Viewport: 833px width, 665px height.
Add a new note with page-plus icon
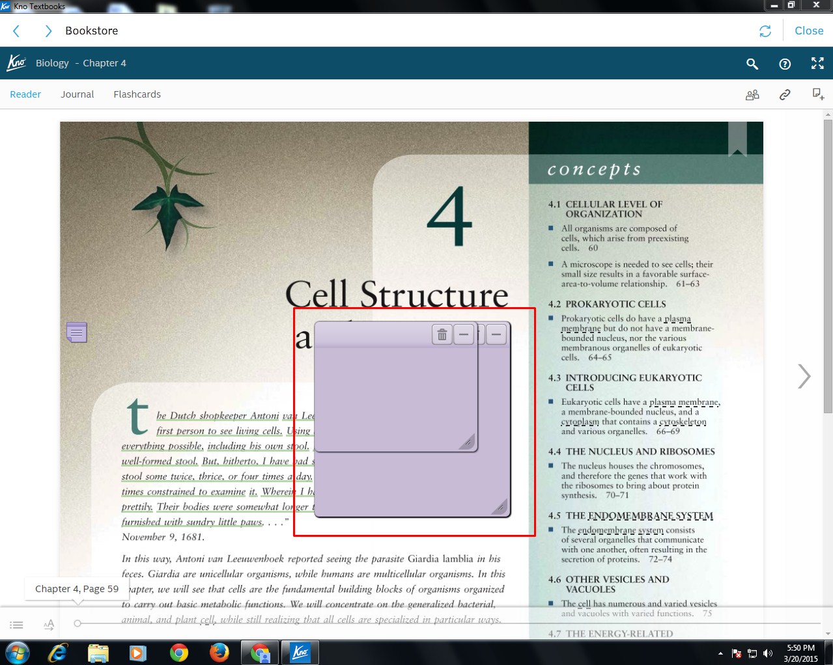tap(818, 94)
